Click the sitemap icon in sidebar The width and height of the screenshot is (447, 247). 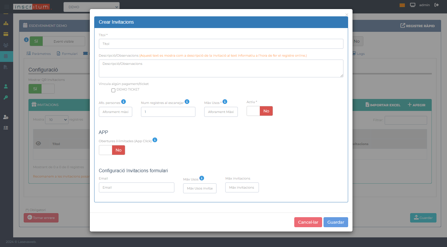coord(6,23)
